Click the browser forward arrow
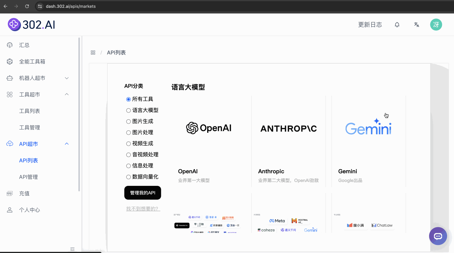The height and width of the screenshot is (253, 454). pyautogui.click(x=16, y=6)
